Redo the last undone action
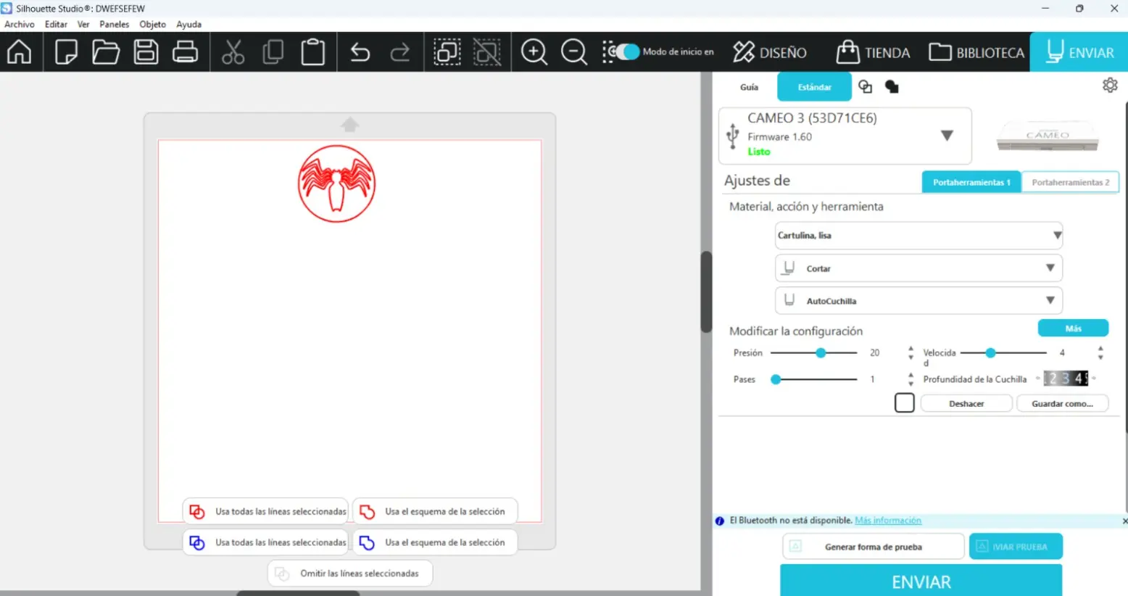Image resolution: width=1128 pixels, height=596 pixels. pos(400,52)
